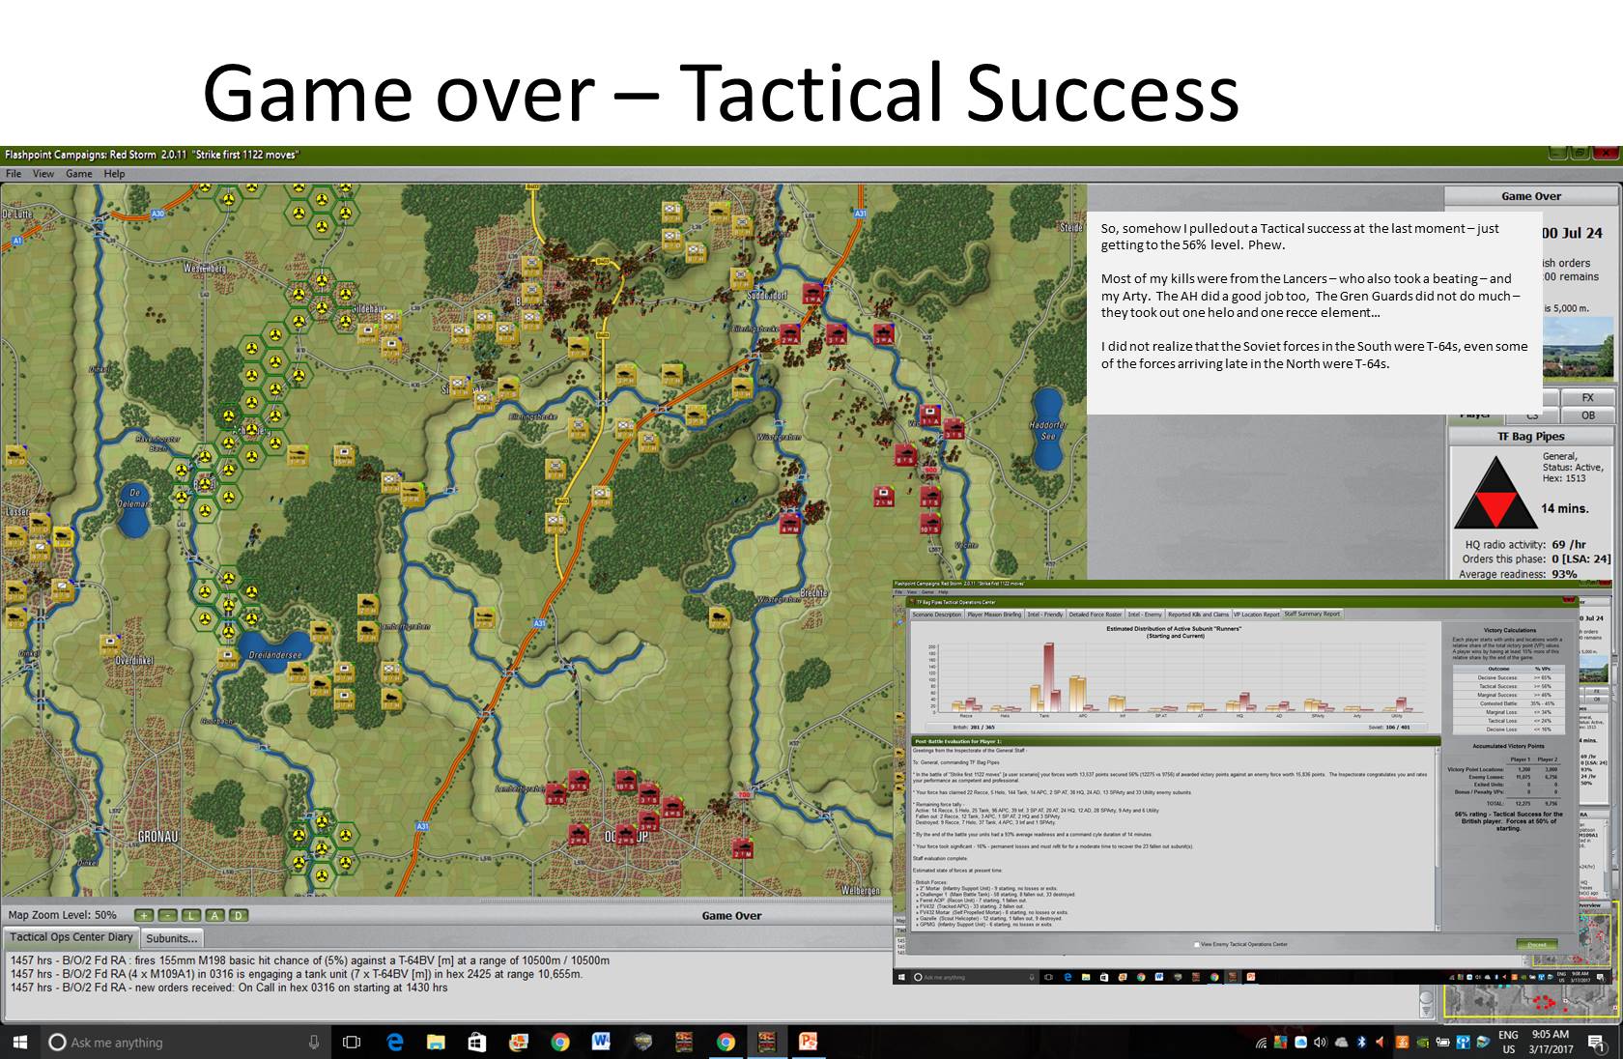Open Detailed Force Roster tab in Operations Center
The height and width of the screenshot is (1059, 1623).
(1096, 615)
